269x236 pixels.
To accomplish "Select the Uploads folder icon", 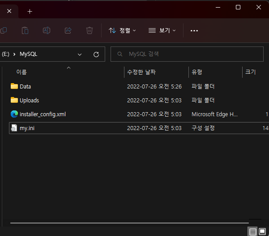I will coord(14,100).
